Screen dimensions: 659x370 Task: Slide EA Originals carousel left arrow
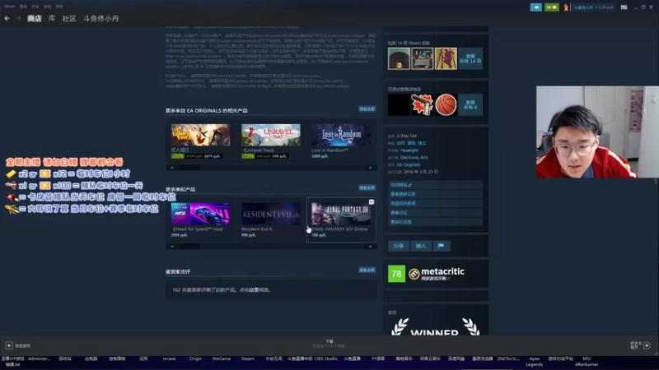(x=172, y=168)
